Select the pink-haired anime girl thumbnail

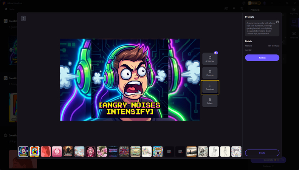coord(91,151)
